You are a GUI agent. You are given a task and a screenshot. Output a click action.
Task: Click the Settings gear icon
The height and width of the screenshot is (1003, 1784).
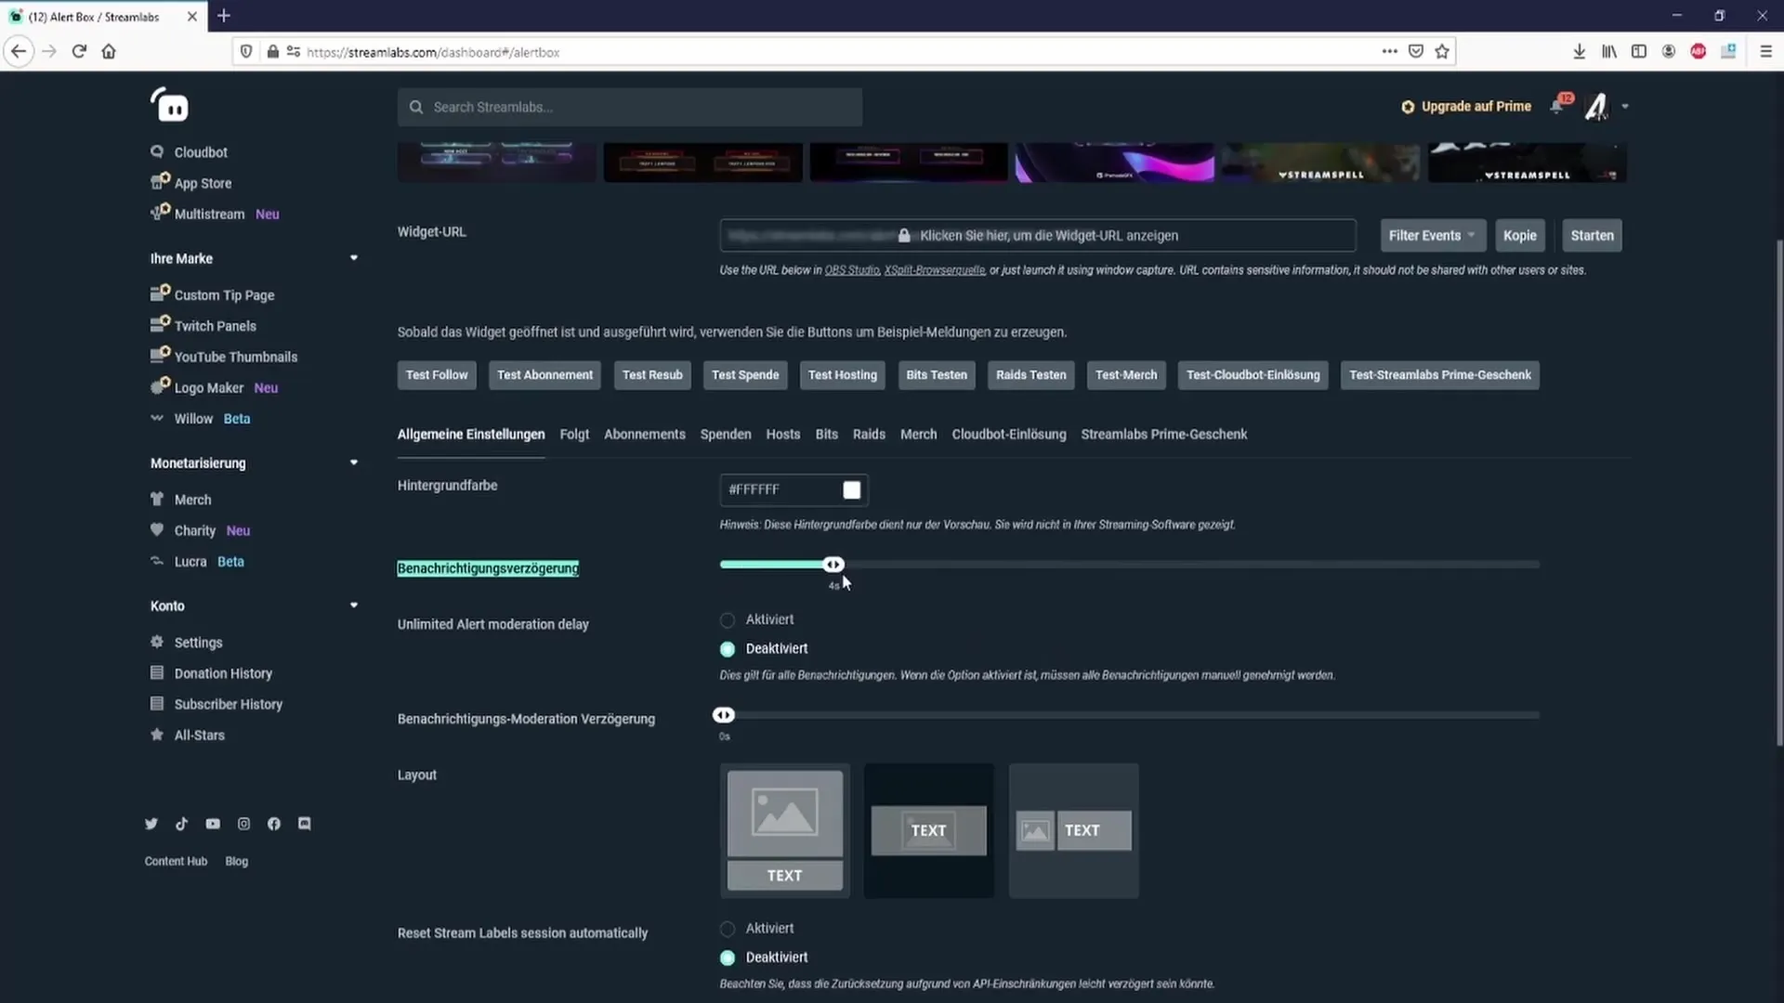[157, 642]
